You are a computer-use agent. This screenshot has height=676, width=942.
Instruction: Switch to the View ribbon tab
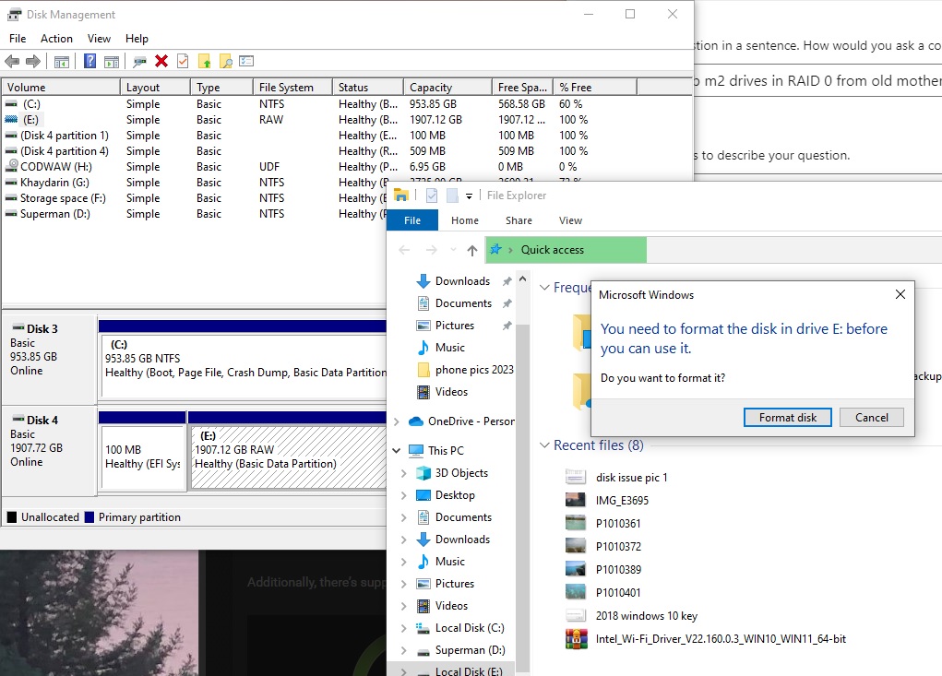570,220
